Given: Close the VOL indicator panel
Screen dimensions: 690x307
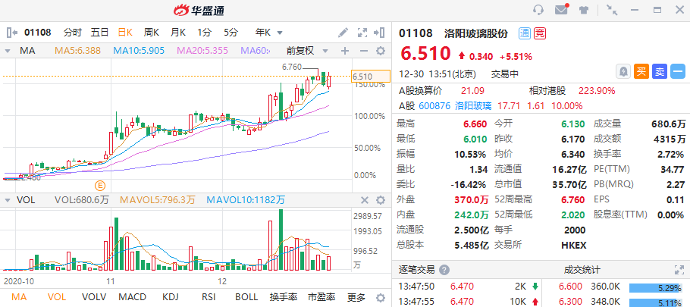Looking at the screenshot, I should pos(365,201).
